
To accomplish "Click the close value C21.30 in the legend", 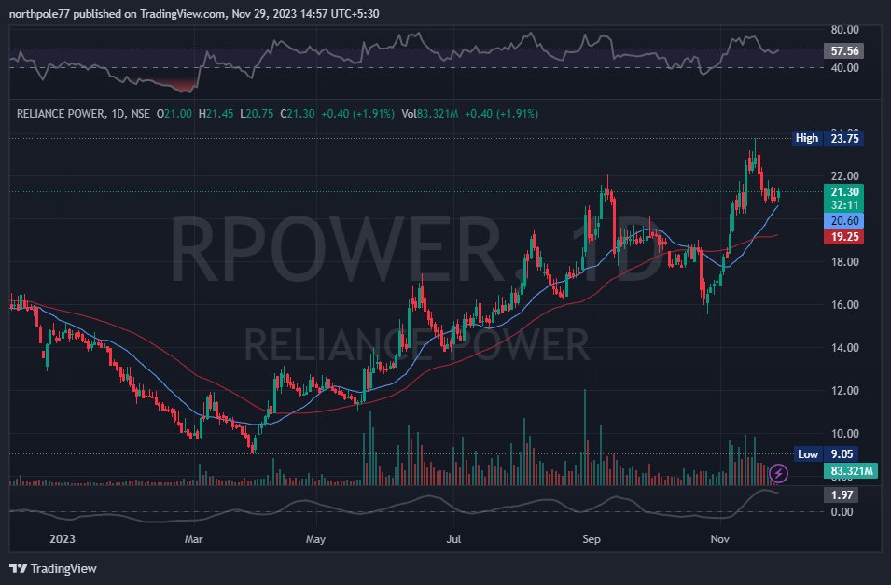I will 298,114.
